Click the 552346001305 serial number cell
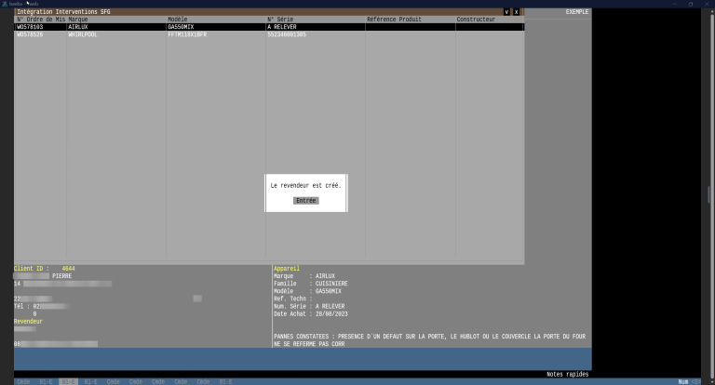The width and height of the screenshot is (715, 385). click(x=287, y=34)
